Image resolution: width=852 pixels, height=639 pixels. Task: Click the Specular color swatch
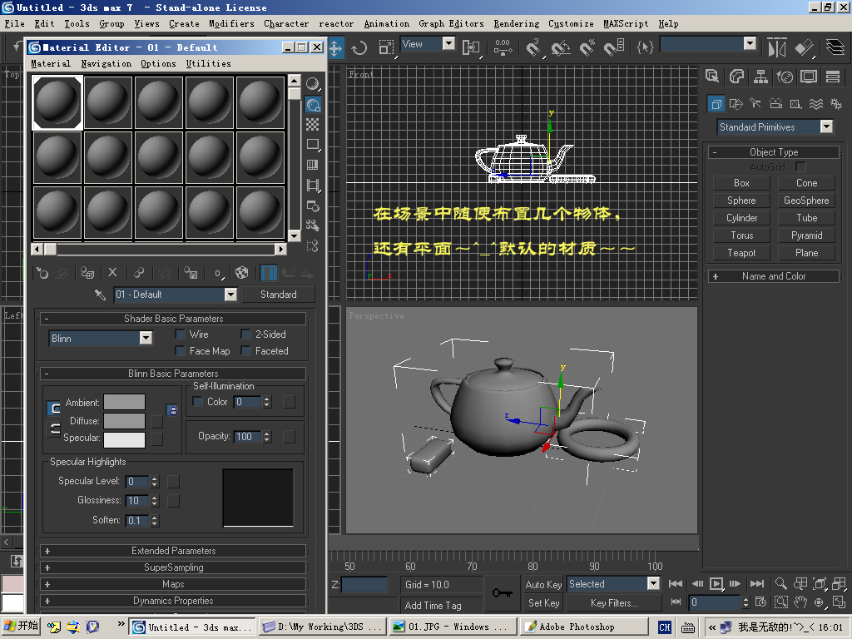tap(125, 439)
